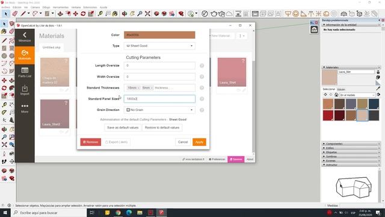385x217 pixels.
Task: Open the Windows Start menu
Action: coord(5,213)
